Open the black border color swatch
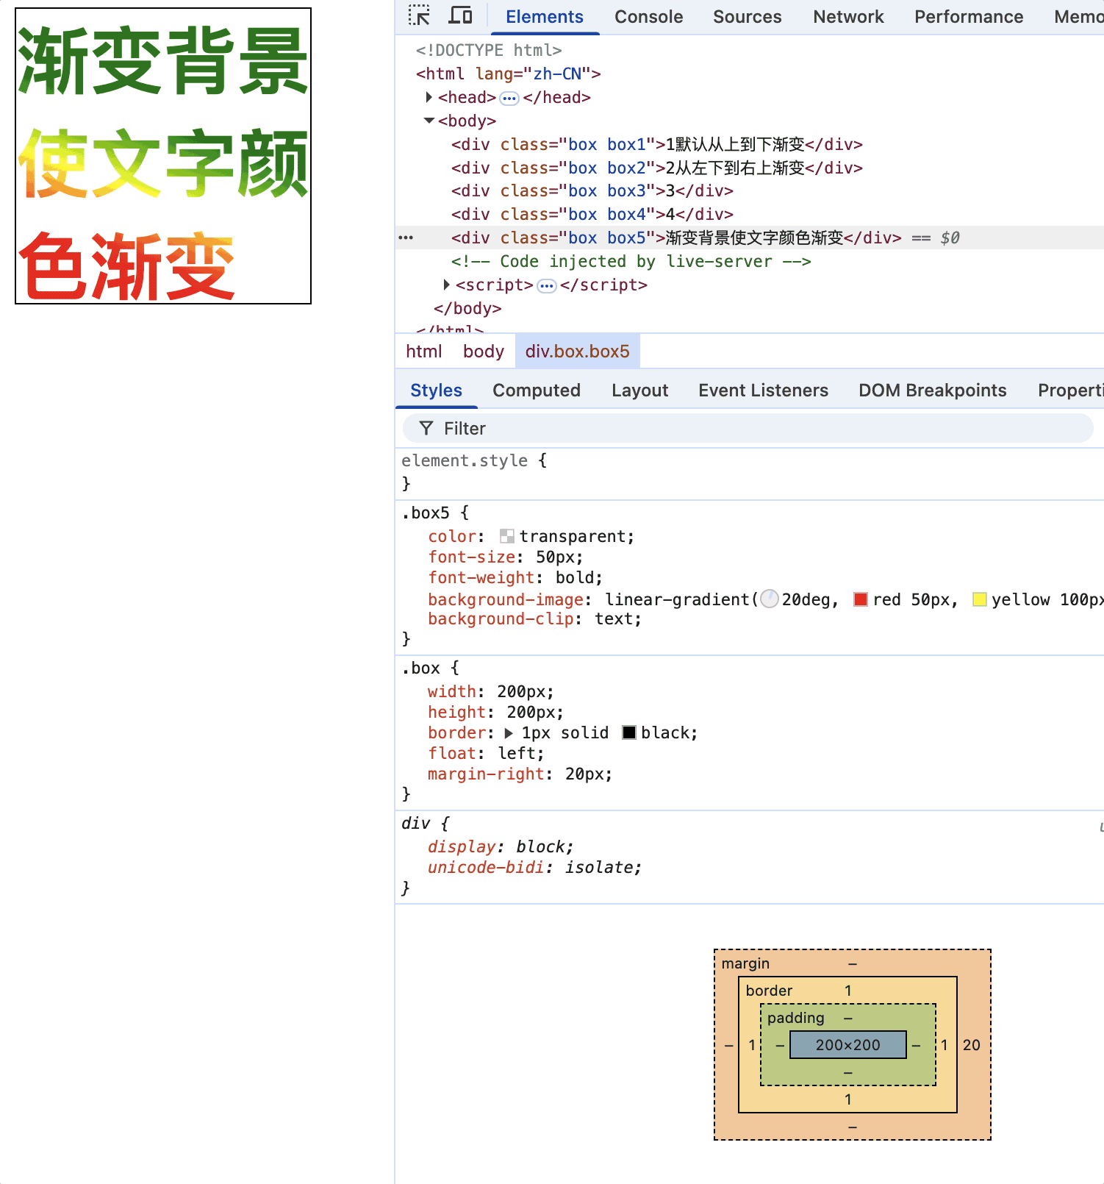The width and height of the screenshot is (1104, 1184). pos(629,732)
